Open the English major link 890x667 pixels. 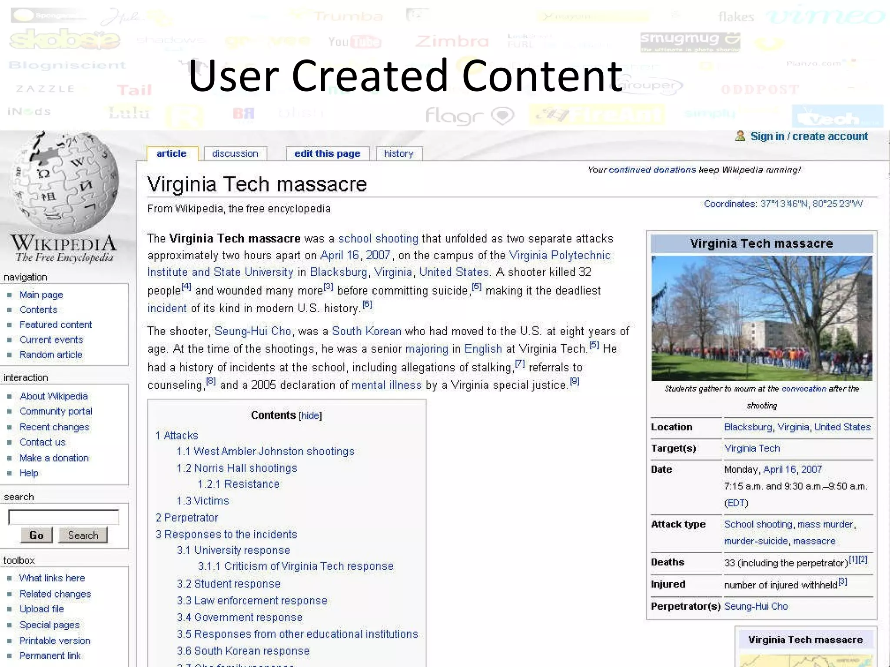click(x=483, y=349)
